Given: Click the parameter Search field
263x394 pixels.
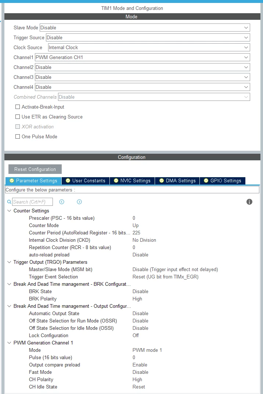Looking at the screenshot, I should click(x=32, y=202).
